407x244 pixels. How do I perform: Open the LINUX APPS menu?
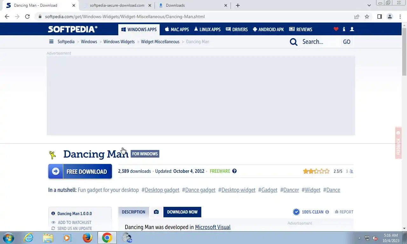point(207,30)
